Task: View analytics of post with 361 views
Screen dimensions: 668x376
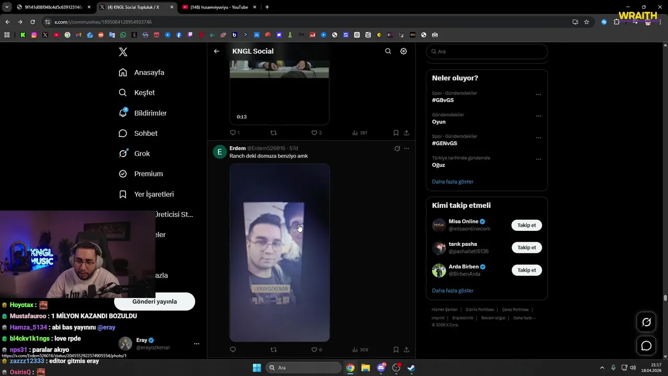Action: point(360,133)
